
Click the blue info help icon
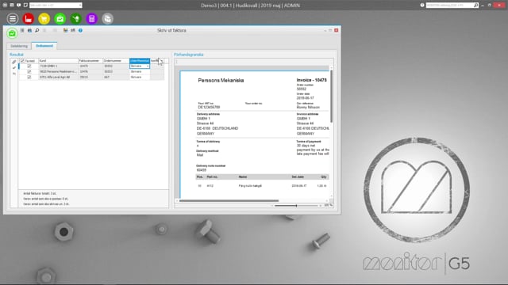[x=80, y=30]
